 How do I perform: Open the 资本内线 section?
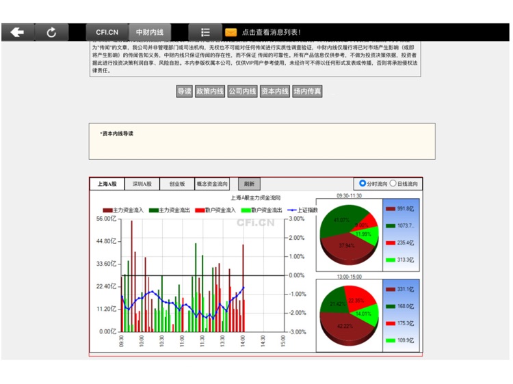(275, 91)
